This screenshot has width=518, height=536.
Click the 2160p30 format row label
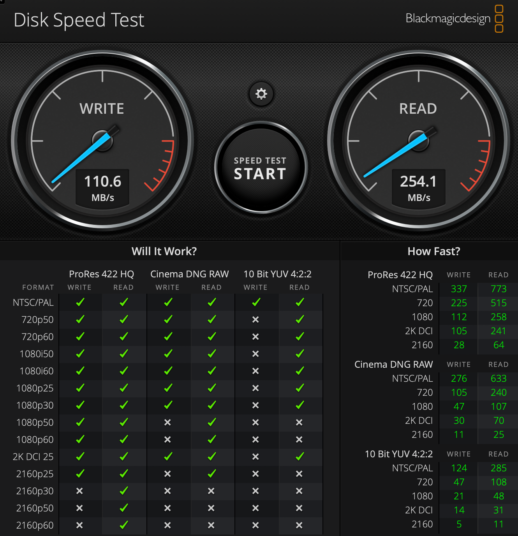tap(35, 491)
